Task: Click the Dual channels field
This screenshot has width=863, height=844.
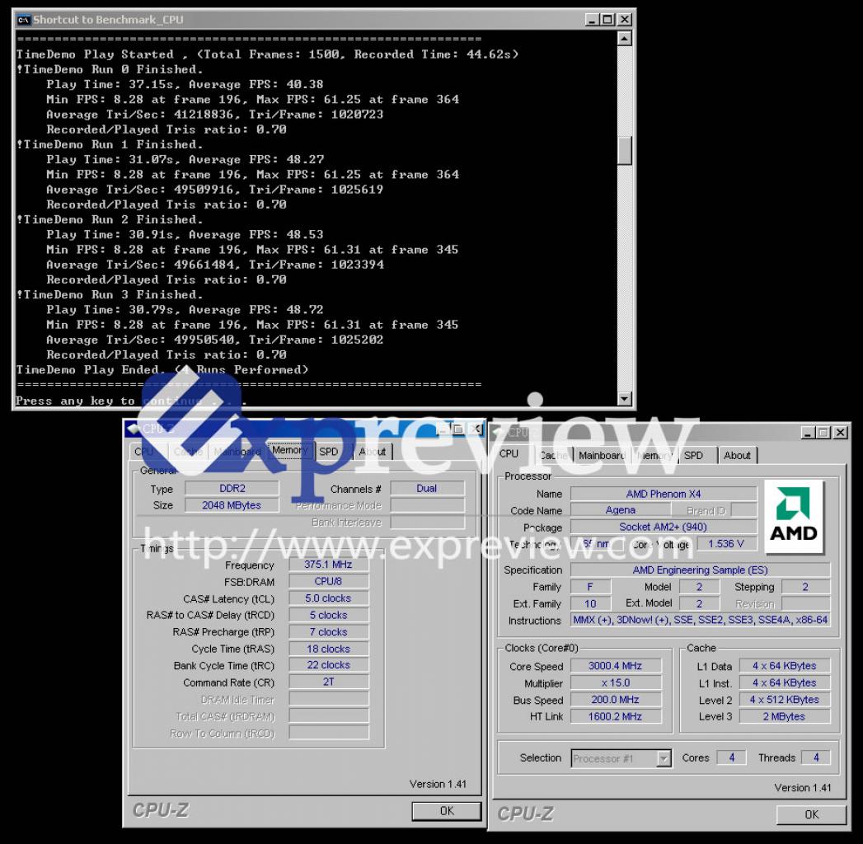Action: 427,489
